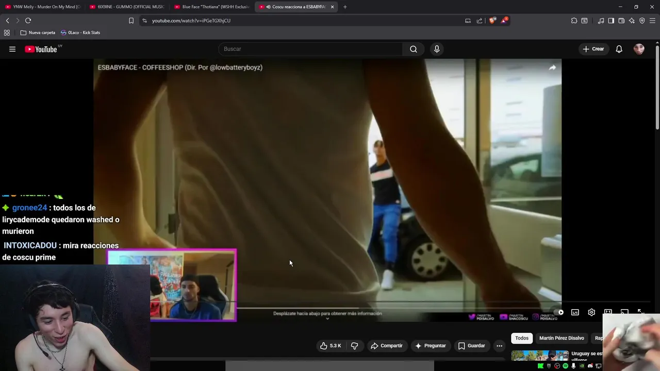Screen dimensions: 660x371
Task: Click the page vertical scrollbar
Action: pos(657,88)
